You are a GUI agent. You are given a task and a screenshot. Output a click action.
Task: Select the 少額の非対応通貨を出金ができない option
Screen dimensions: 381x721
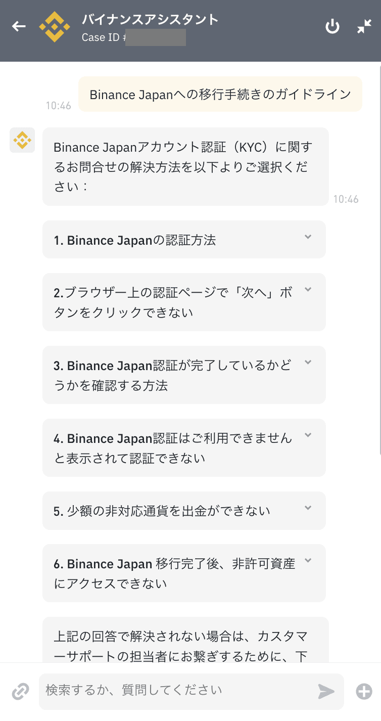pyautogui.click(x=184, y=511)
